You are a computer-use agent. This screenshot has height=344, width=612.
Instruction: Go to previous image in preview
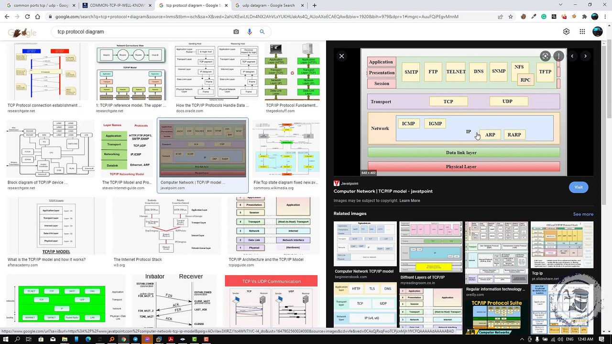point(572,56)
